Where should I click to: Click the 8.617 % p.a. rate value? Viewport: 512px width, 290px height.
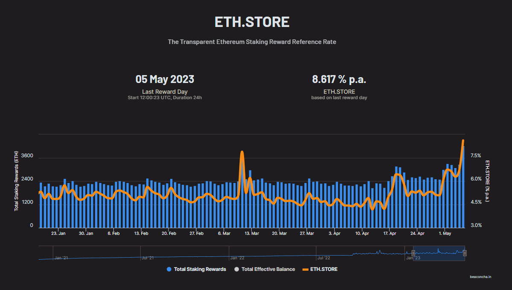339,79
